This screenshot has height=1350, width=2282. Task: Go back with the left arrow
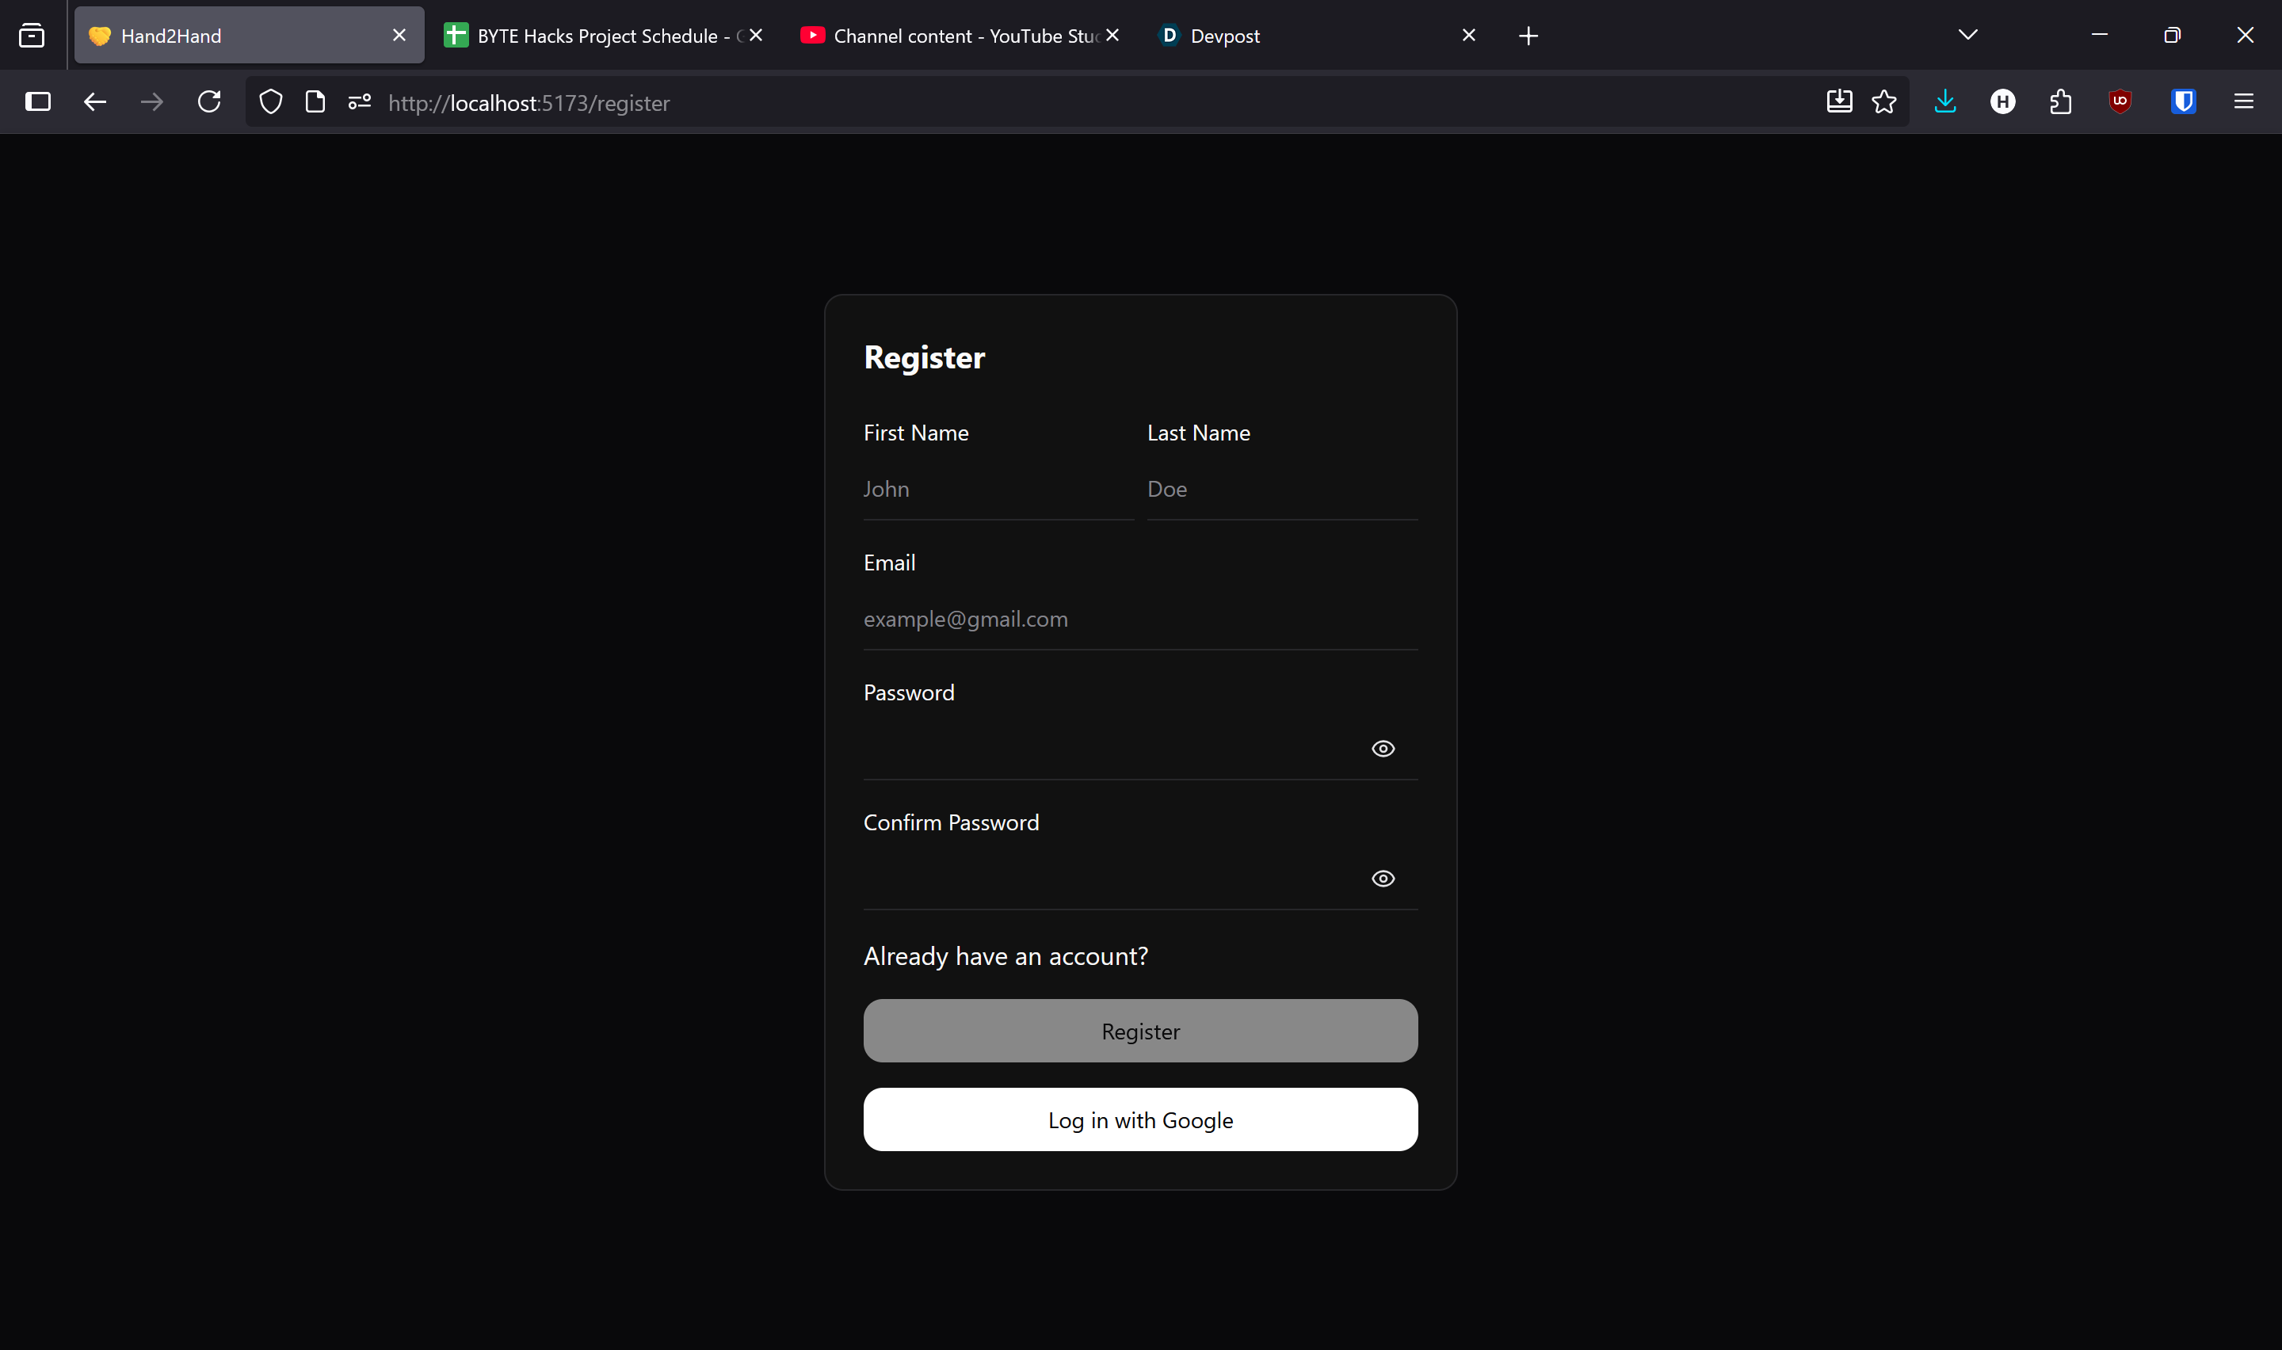coord(96,102)
